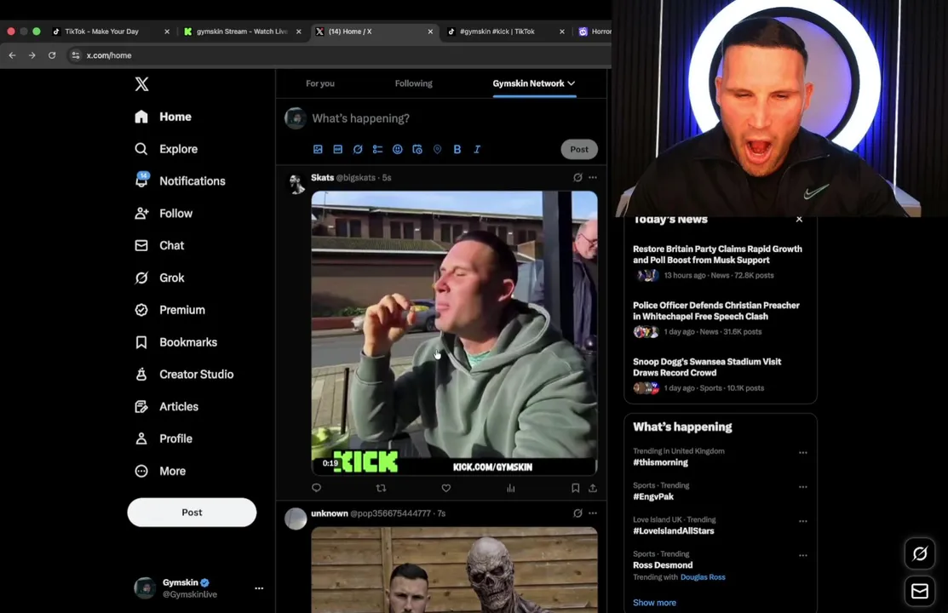Switch to the Following tab

click(414, 83)
